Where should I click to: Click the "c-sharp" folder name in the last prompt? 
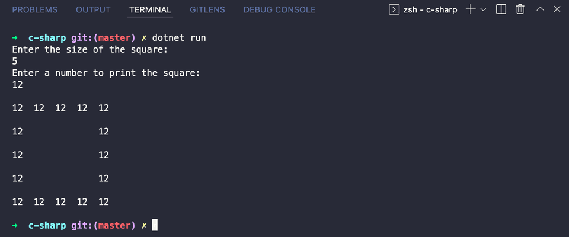47,225
